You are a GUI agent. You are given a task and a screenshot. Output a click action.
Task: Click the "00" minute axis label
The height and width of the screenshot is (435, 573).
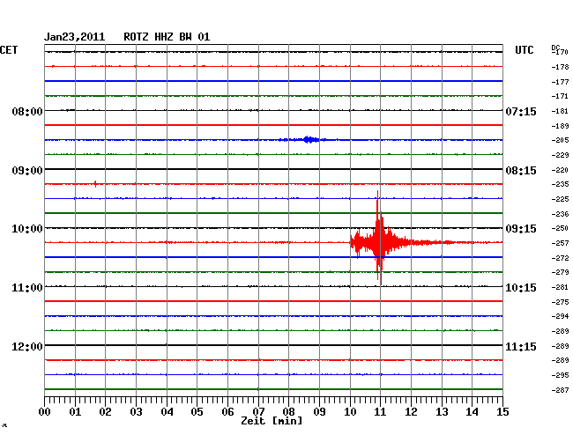click(45, 412)
